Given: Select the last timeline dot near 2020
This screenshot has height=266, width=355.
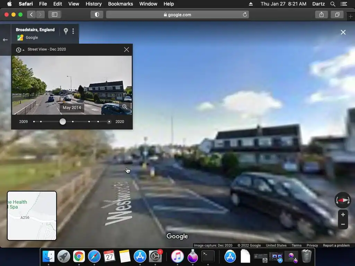Looking at the screenshot, I should tap(109, 122).
